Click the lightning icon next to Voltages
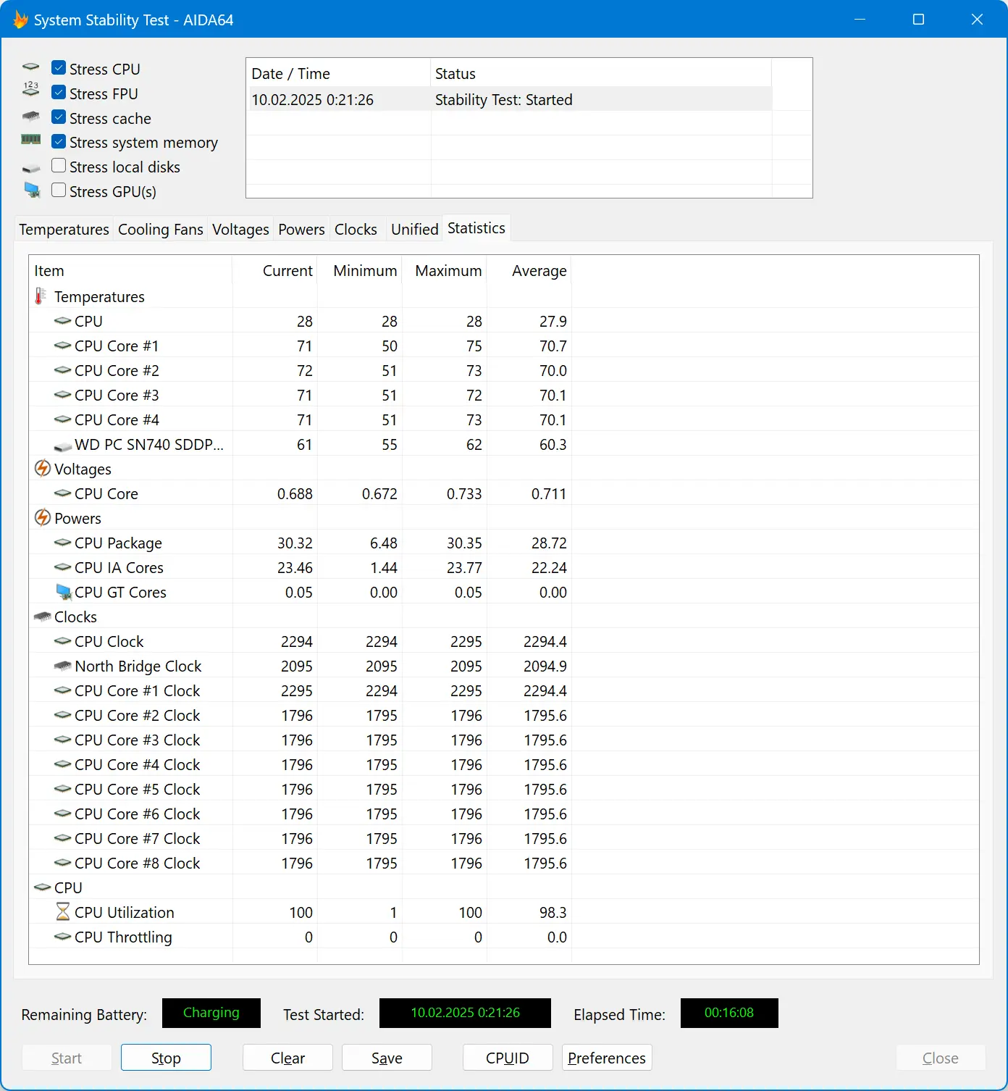The image size is (1008, 1091). point(43,468)
